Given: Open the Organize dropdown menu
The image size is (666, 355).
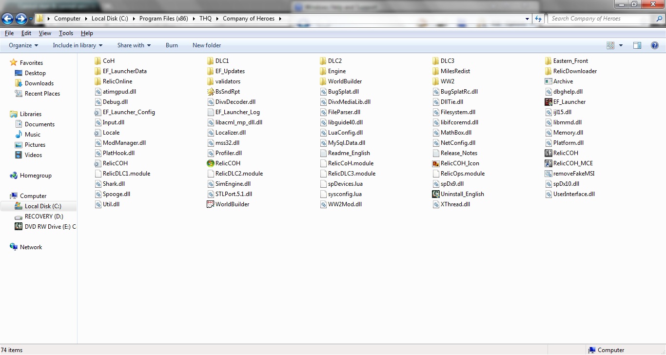Looking at the screenshot, I should (23, 45).
